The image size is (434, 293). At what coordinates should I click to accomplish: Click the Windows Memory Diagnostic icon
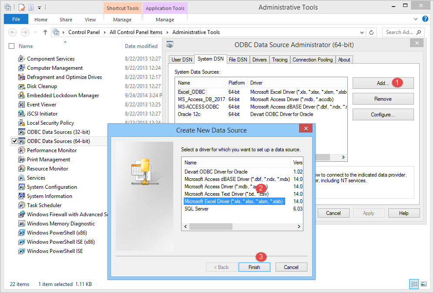click(x=22, y=223)
